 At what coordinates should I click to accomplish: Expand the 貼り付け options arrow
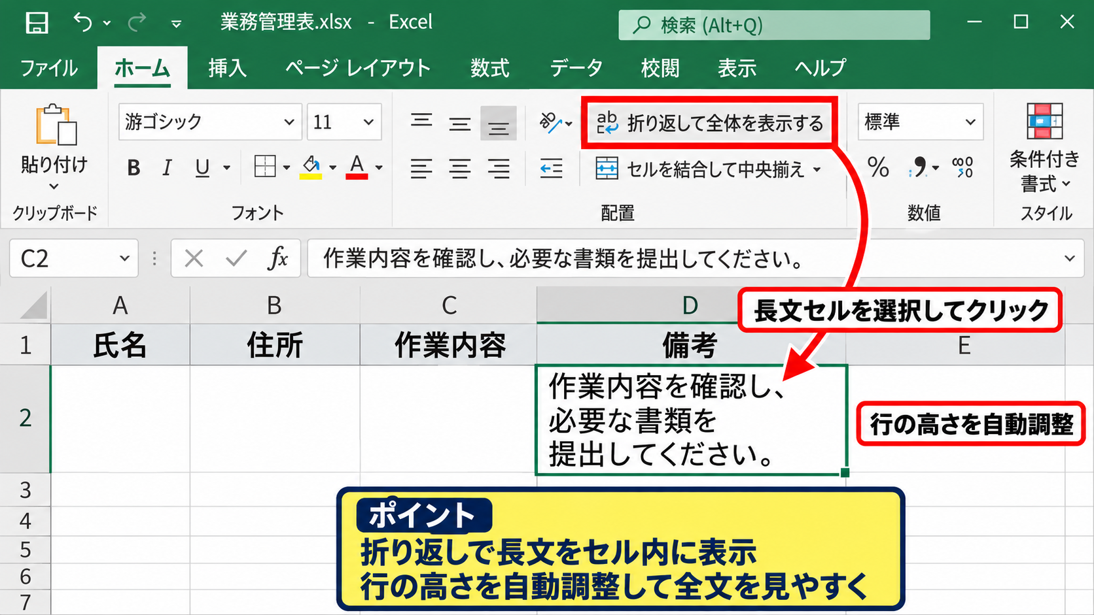click(54, 186)
